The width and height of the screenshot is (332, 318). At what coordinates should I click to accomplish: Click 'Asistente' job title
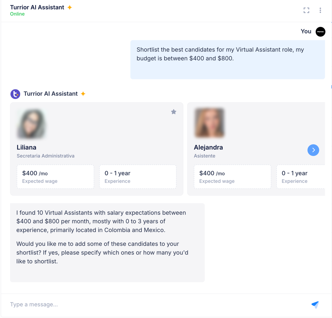click(x=205, y=156)
